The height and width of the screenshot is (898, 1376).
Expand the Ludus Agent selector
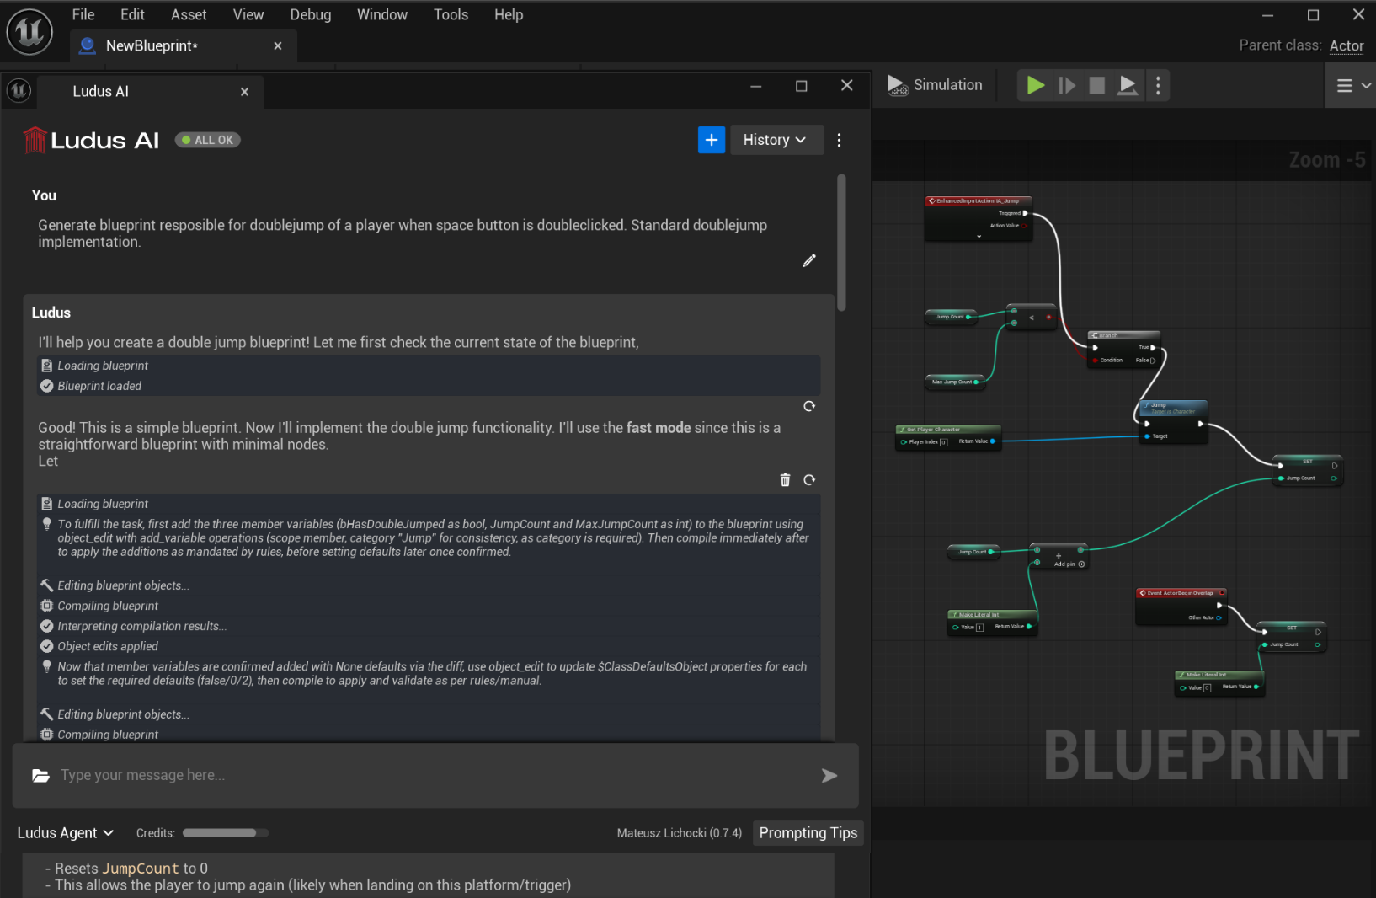[65, 833]
